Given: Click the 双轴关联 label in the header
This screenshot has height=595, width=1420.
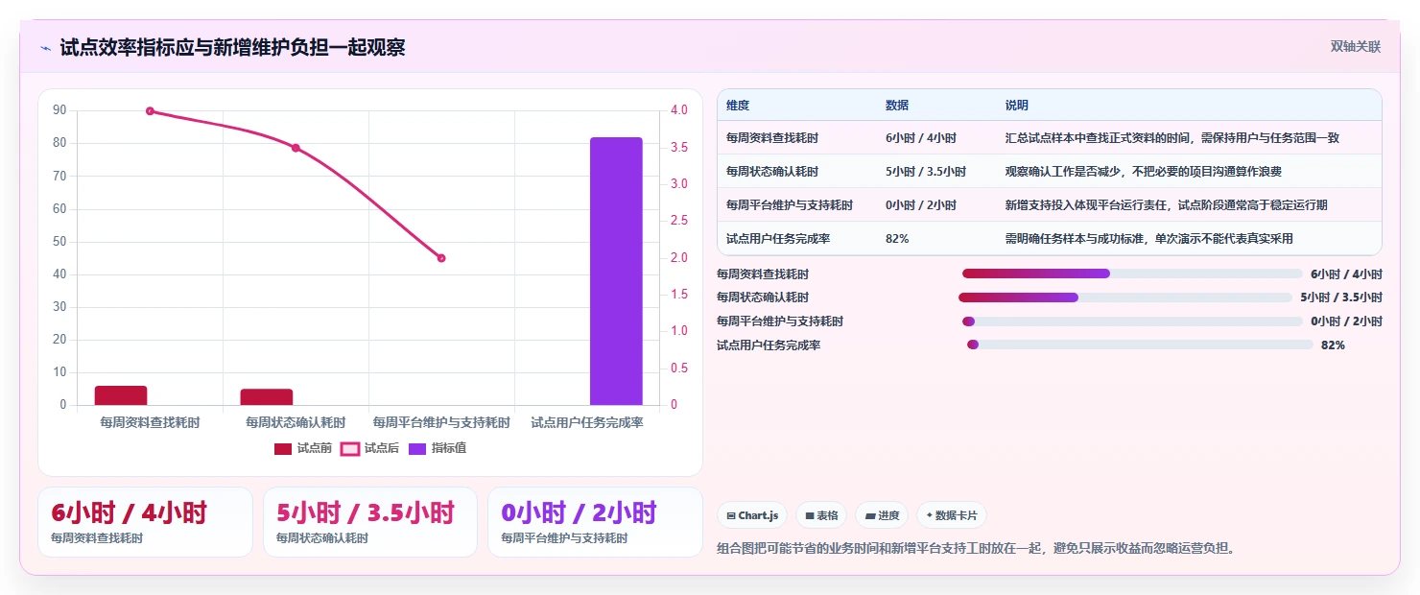Looking at the screenshot, I should (x=1355, y=46).
